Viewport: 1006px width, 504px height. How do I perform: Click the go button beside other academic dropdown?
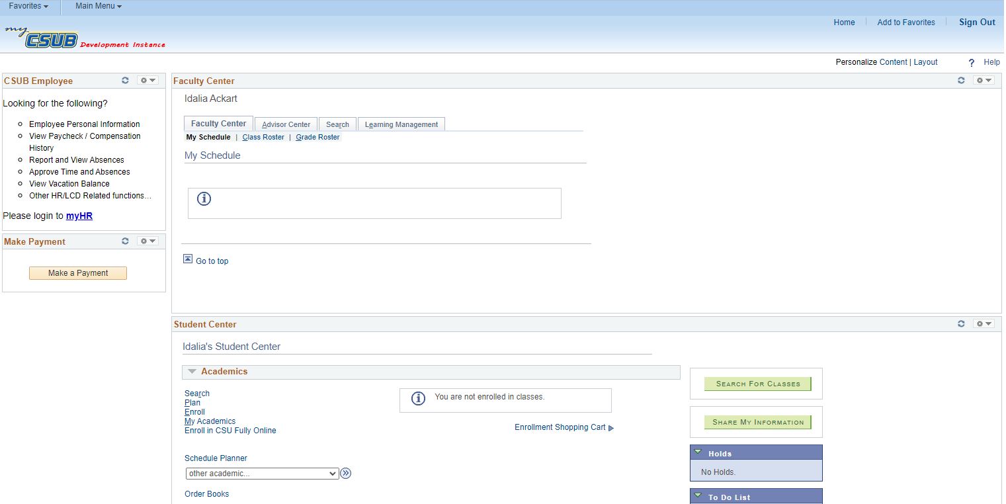pyautogui.click(x=345, y=474)
